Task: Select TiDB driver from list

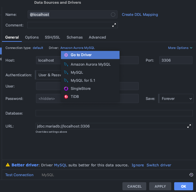Action: point(90,96)
